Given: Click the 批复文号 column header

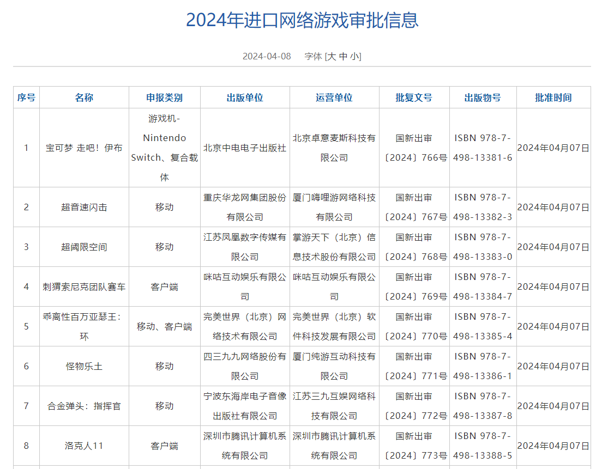Looking at the screenshot, I should [x=414, y=98].
